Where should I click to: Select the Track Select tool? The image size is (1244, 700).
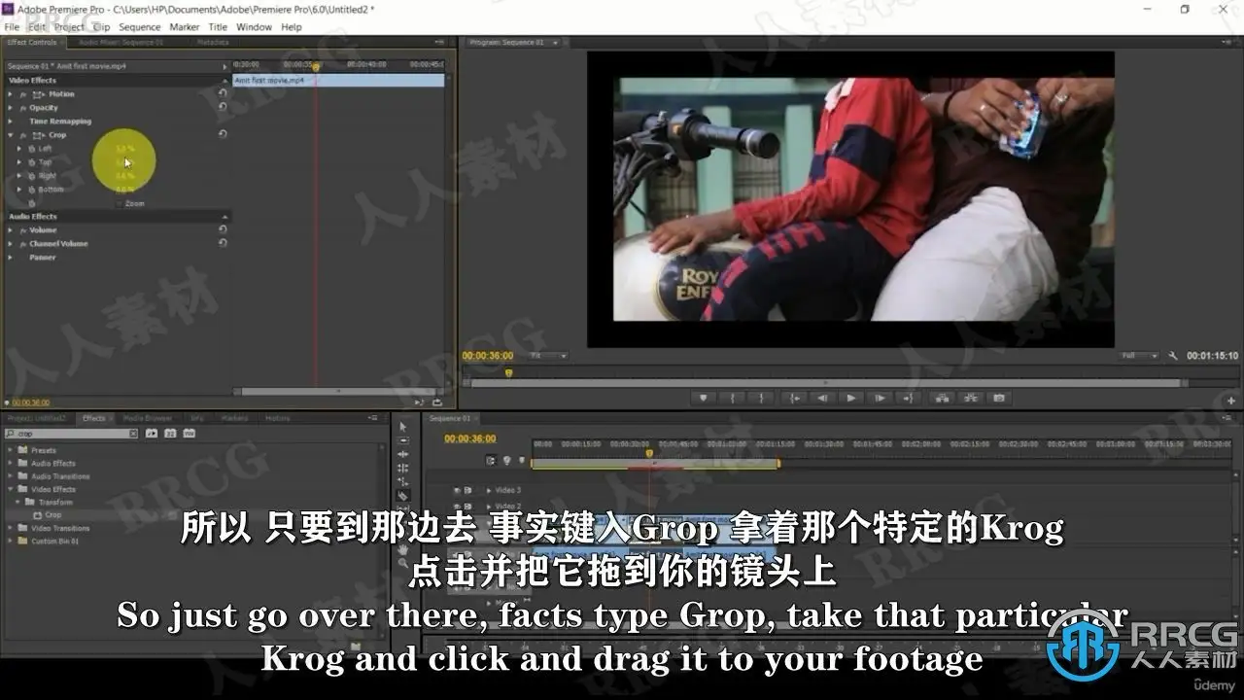(x=403, y=440)
